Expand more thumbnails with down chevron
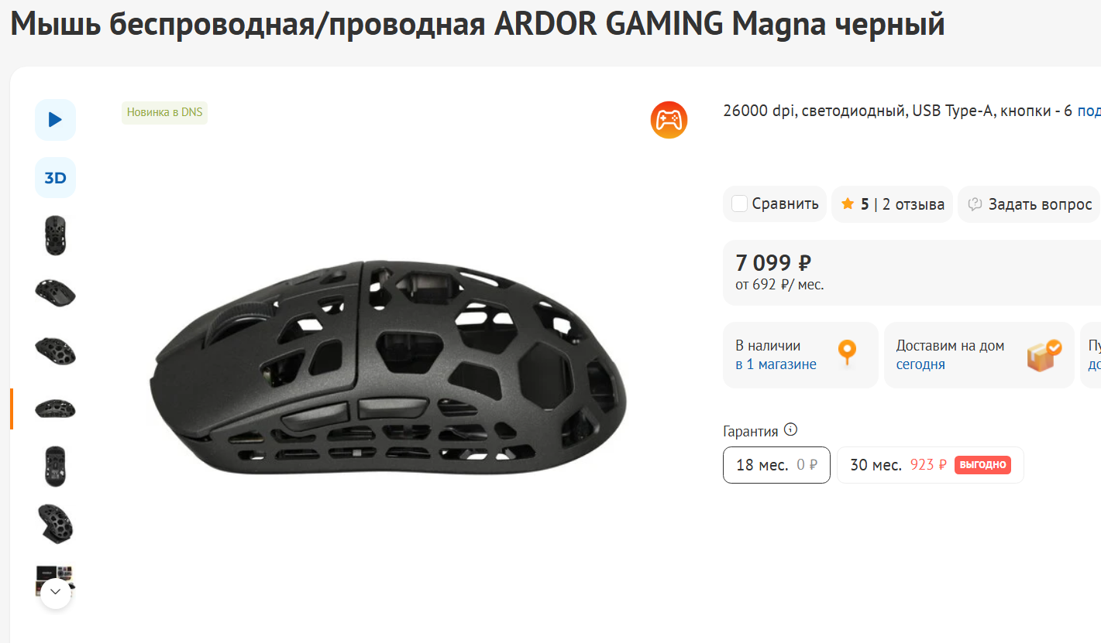 (x=55, y=593)
